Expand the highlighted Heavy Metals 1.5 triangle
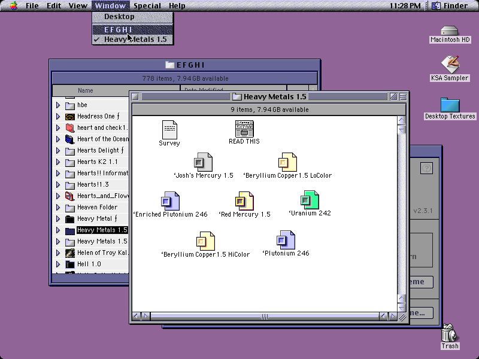479x359 pixels. click(x=58, y=230)
